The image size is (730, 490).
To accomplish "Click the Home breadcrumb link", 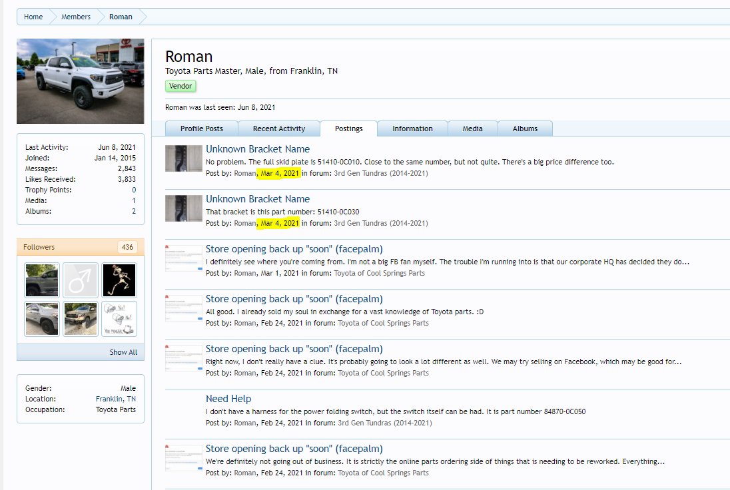I will coord(33,17).
